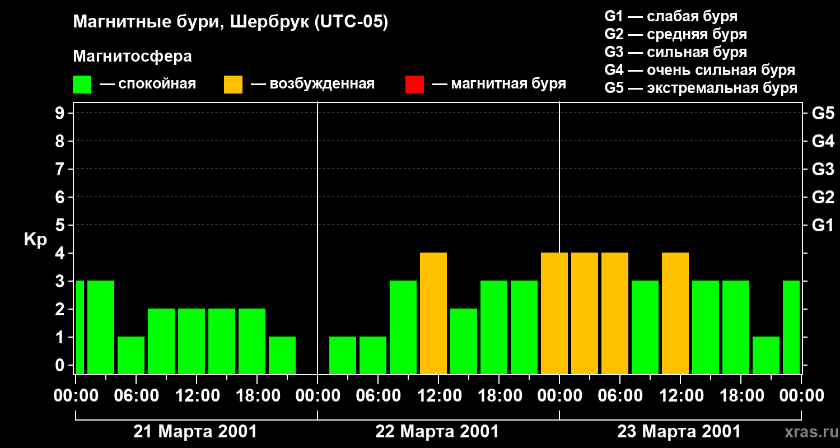Click the 'G2' label on the right axis
Image resolution: width=840 pixels, height=448 pixels.
click(x=823, y=197)
